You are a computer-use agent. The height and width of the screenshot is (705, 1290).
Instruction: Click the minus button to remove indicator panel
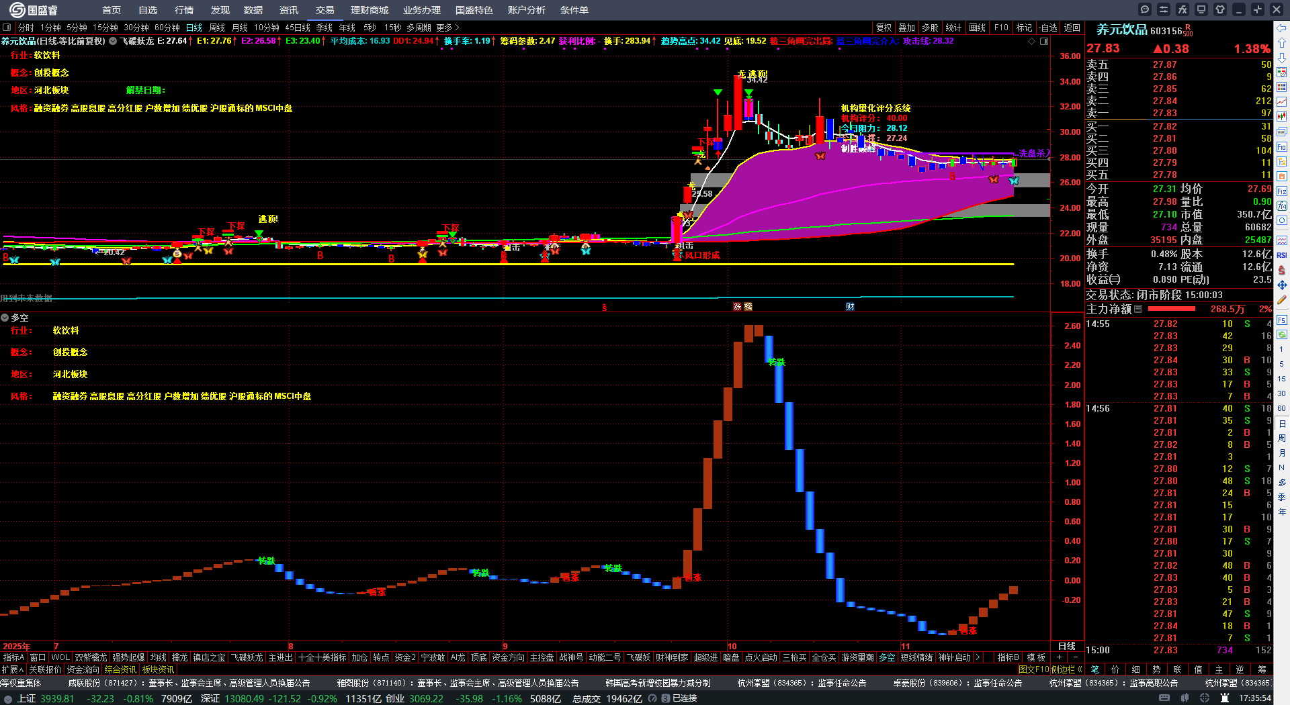[1075, 657]
